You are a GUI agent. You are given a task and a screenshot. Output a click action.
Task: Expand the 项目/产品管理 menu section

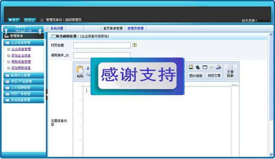[24, 82]
